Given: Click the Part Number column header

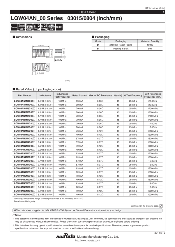Looking at the screenshot, I should coord(25,96).
